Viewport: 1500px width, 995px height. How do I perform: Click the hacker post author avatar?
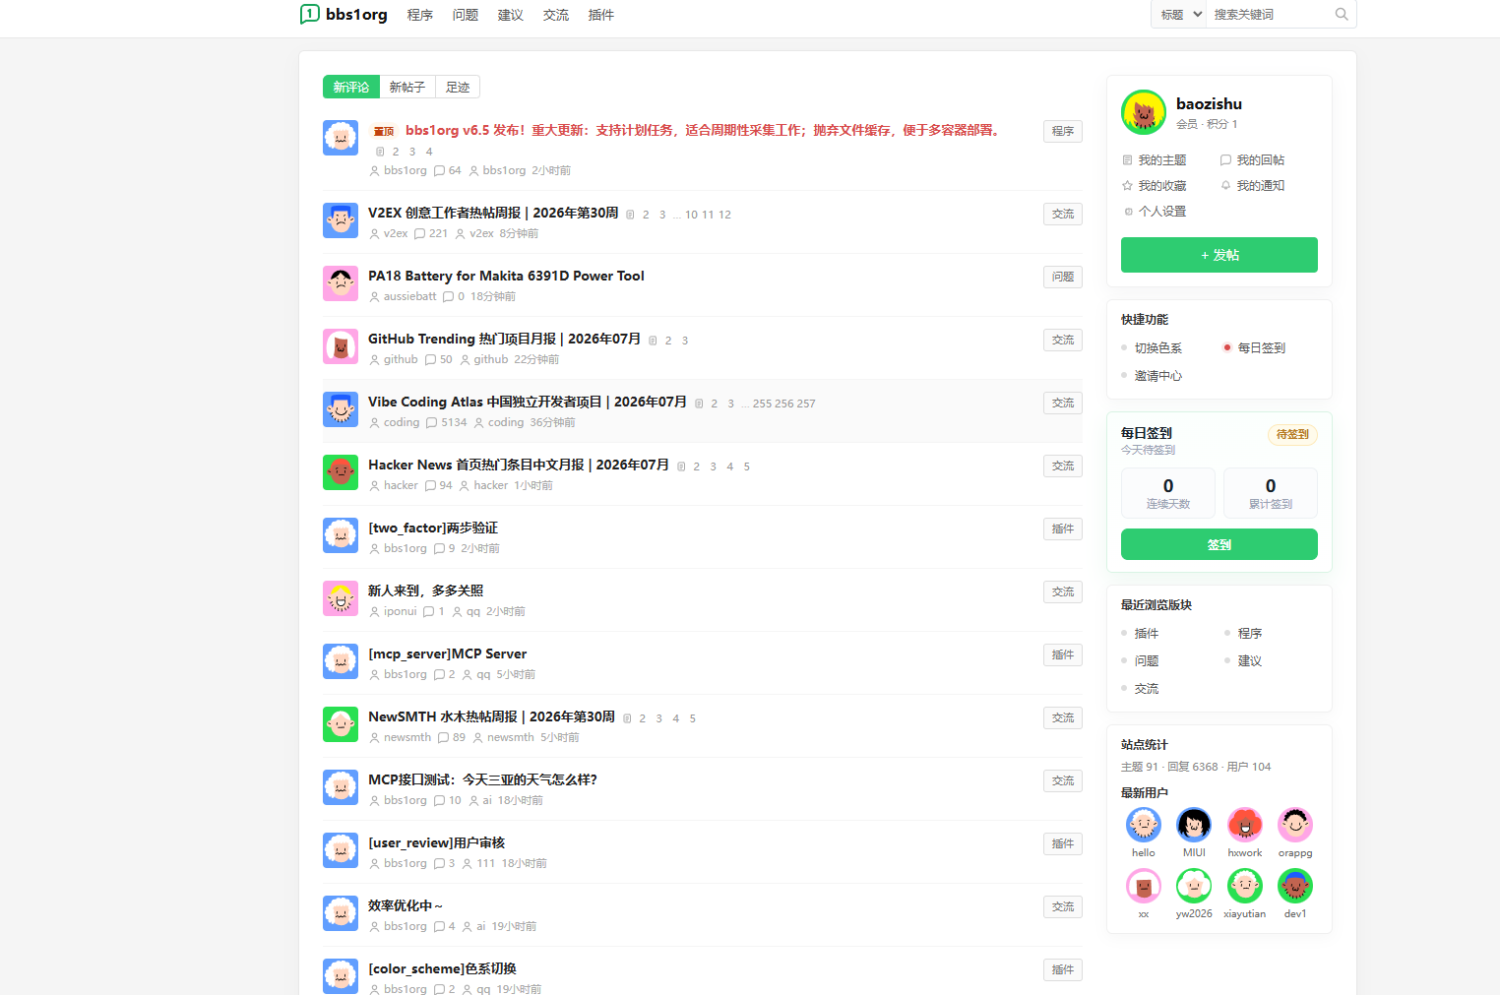tap(341, 472)
